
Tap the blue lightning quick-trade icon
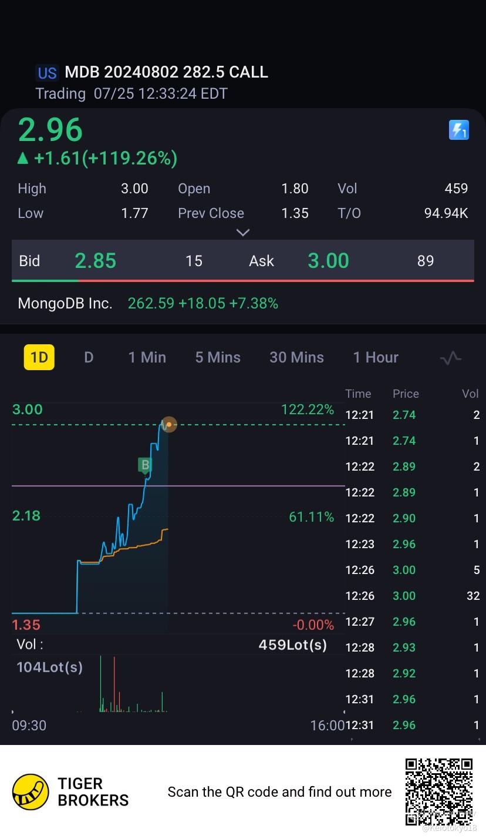point(458,130)
